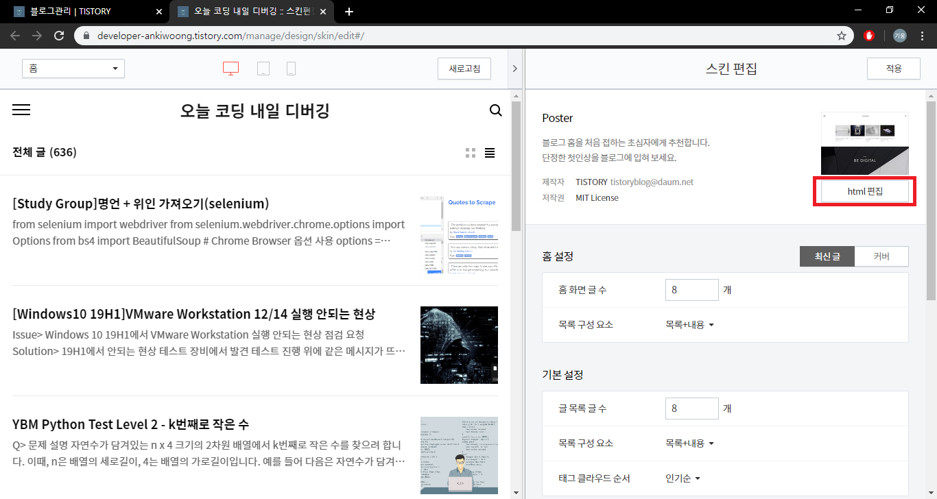
Task: Click the 기본 설정 section heading
Action: (x=562, y=375)
